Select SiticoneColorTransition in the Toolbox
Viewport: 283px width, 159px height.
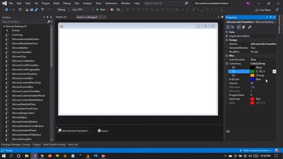tap(25, 74)
